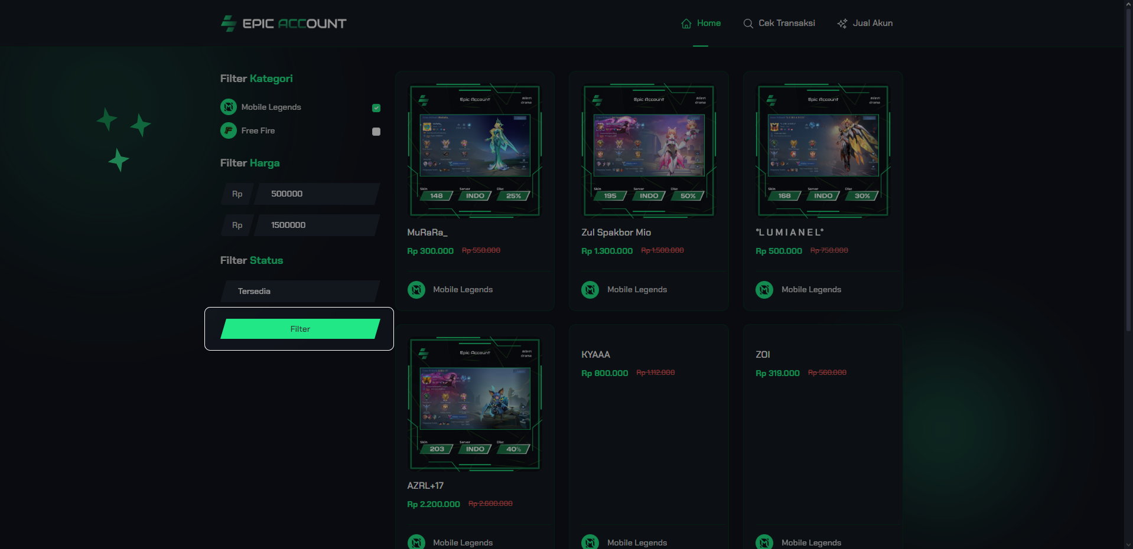This screenshot has height=549, width=1133.
Task: Click strikethrough price Rp 550.000
Action: coord(481,250)
